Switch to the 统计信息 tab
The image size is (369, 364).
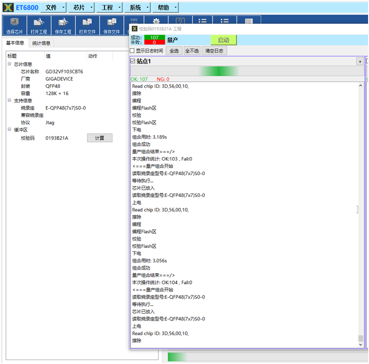(x=41, y=43)
